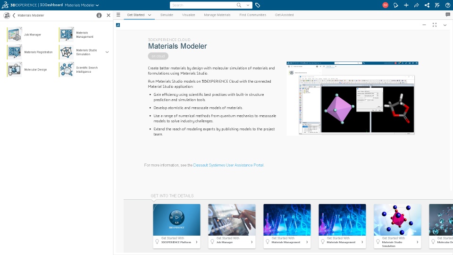Open the Materials Studio screenshot image
453x255 pixels.
point(352,98)
